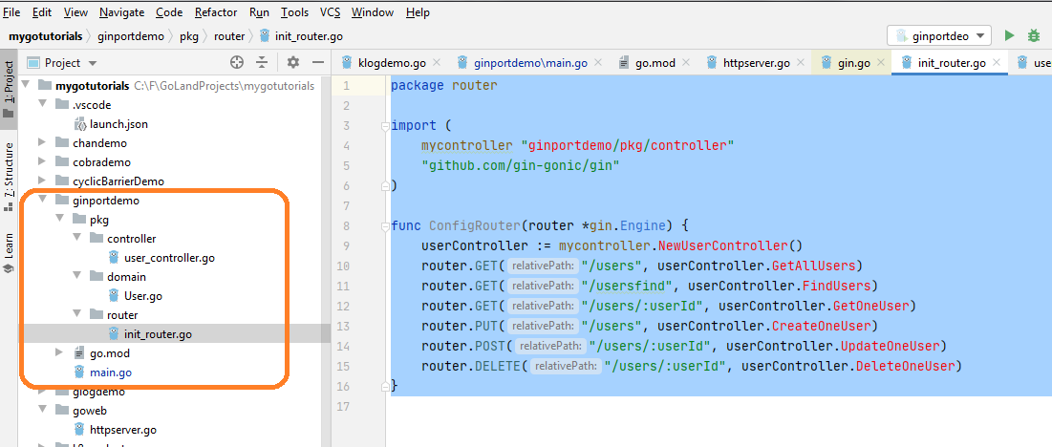Click NewUserController in line 9
This screenshot has height=447, width=1052.
pyautogui.click(x=722, y=245)
